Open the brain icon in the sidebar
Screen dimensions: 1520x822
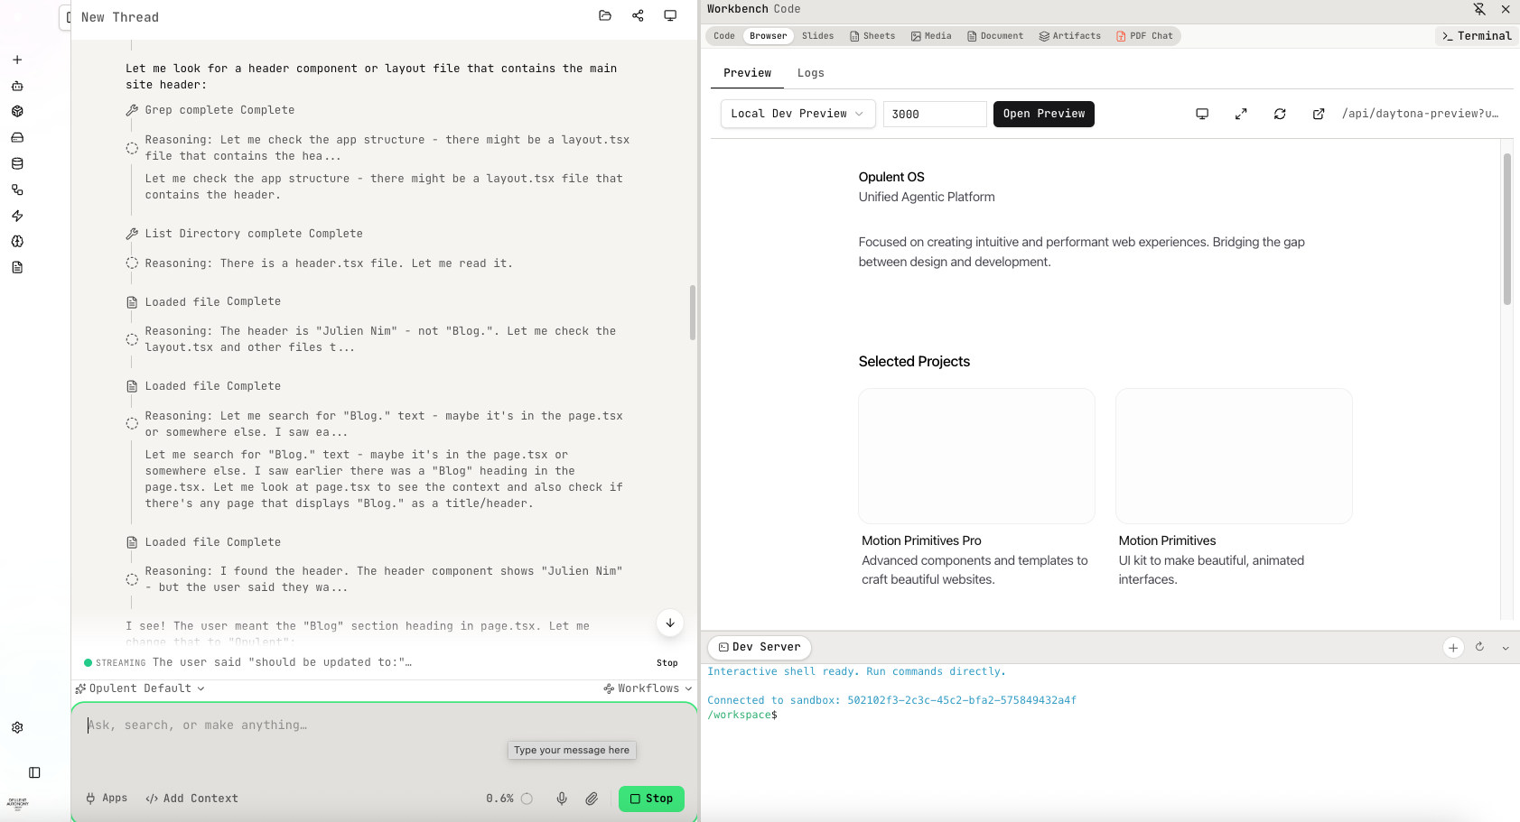click(x=17, y=241)
